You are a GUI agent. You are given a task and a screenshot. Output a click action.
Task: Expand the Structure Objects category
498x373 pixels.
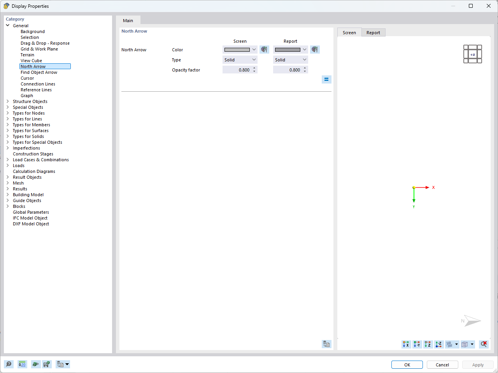(8, 101)
